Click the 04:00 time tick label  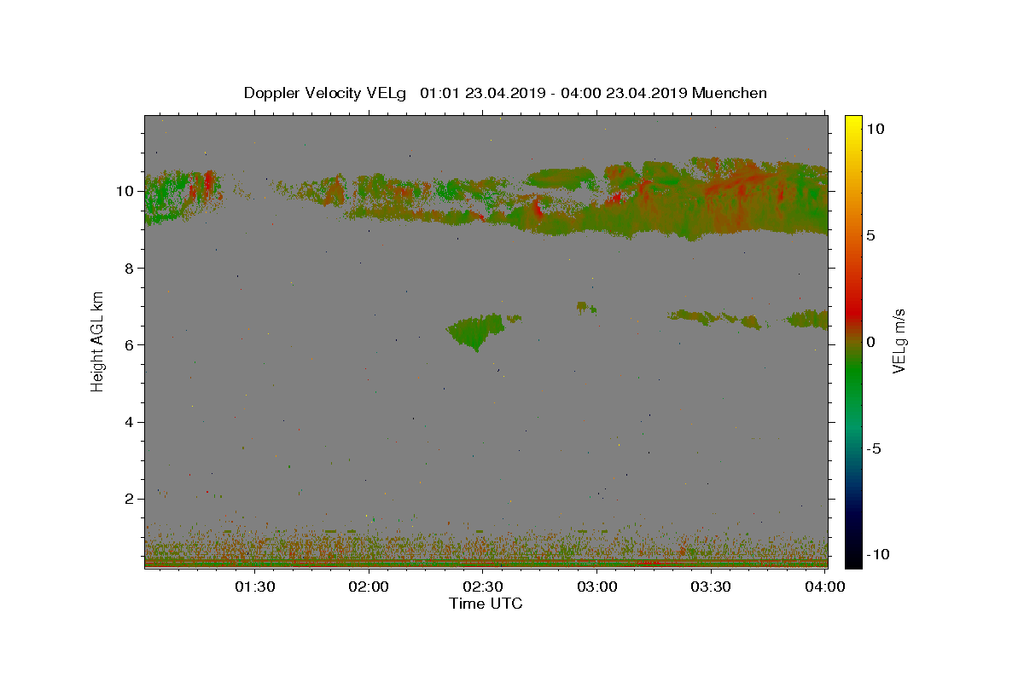(825, 587)
